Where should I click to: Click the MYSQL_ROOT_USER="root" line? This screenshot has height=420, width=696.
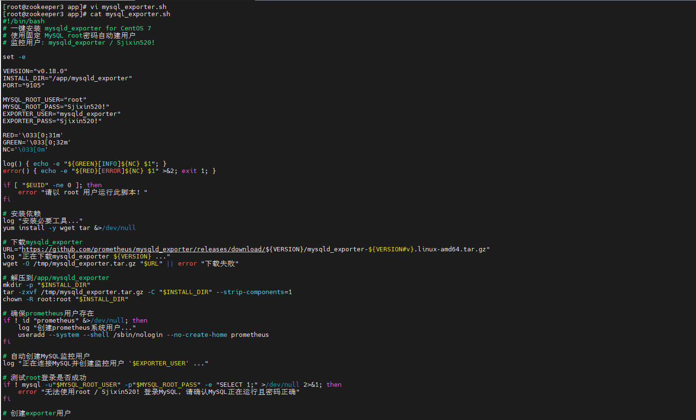pyautogui.click(x=45, y=99)
